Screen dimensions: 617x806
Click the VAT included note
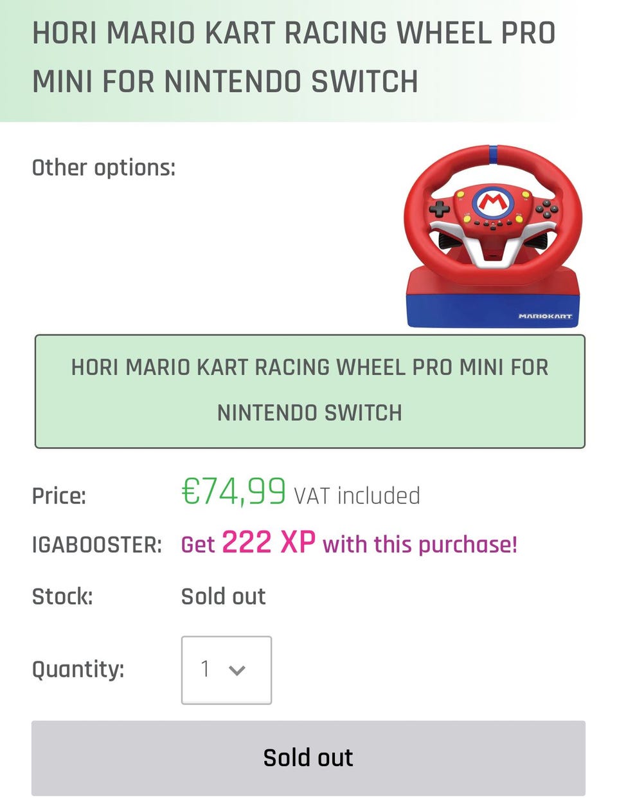(357, 496)
